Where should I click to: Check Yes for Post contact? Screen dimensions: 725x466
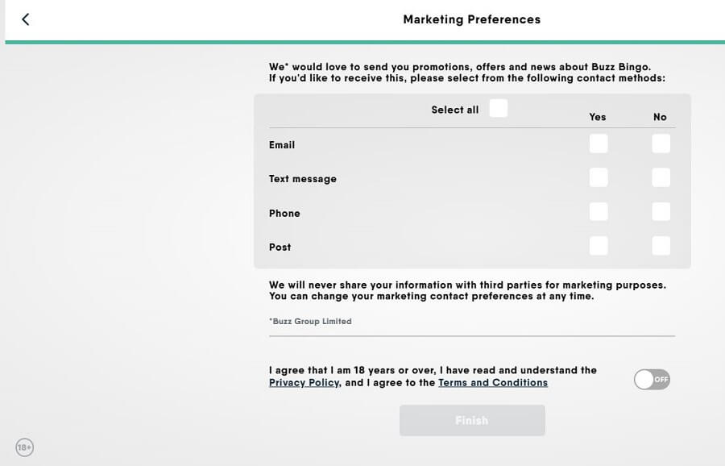pyautogui.click(x=599, y=246)
